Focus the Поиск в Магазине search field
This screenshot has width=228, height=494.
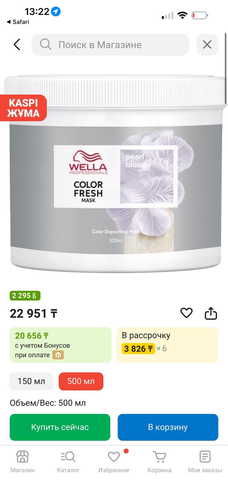pos(110,45)
